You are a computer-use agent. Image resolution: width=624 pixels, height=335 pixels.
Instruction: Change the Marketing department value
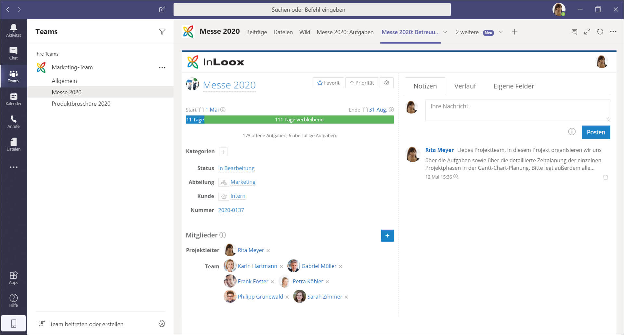click(x=243, y=182)
